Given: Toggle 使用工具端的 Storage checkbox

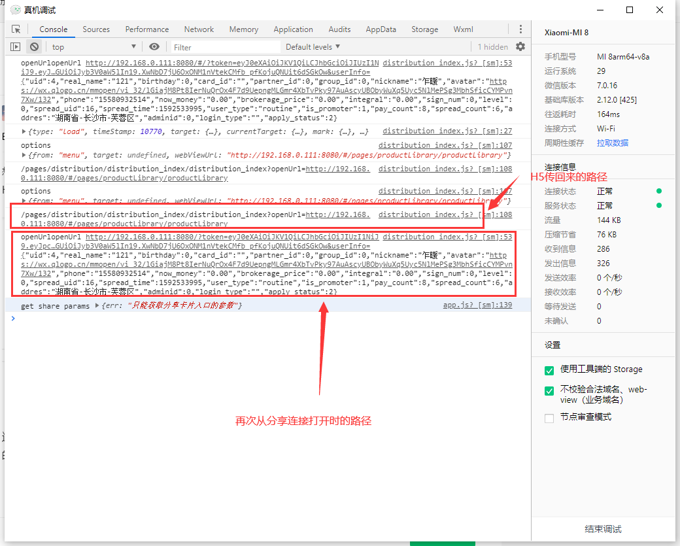Looking at the screenshot, I should tap(549, 370).
